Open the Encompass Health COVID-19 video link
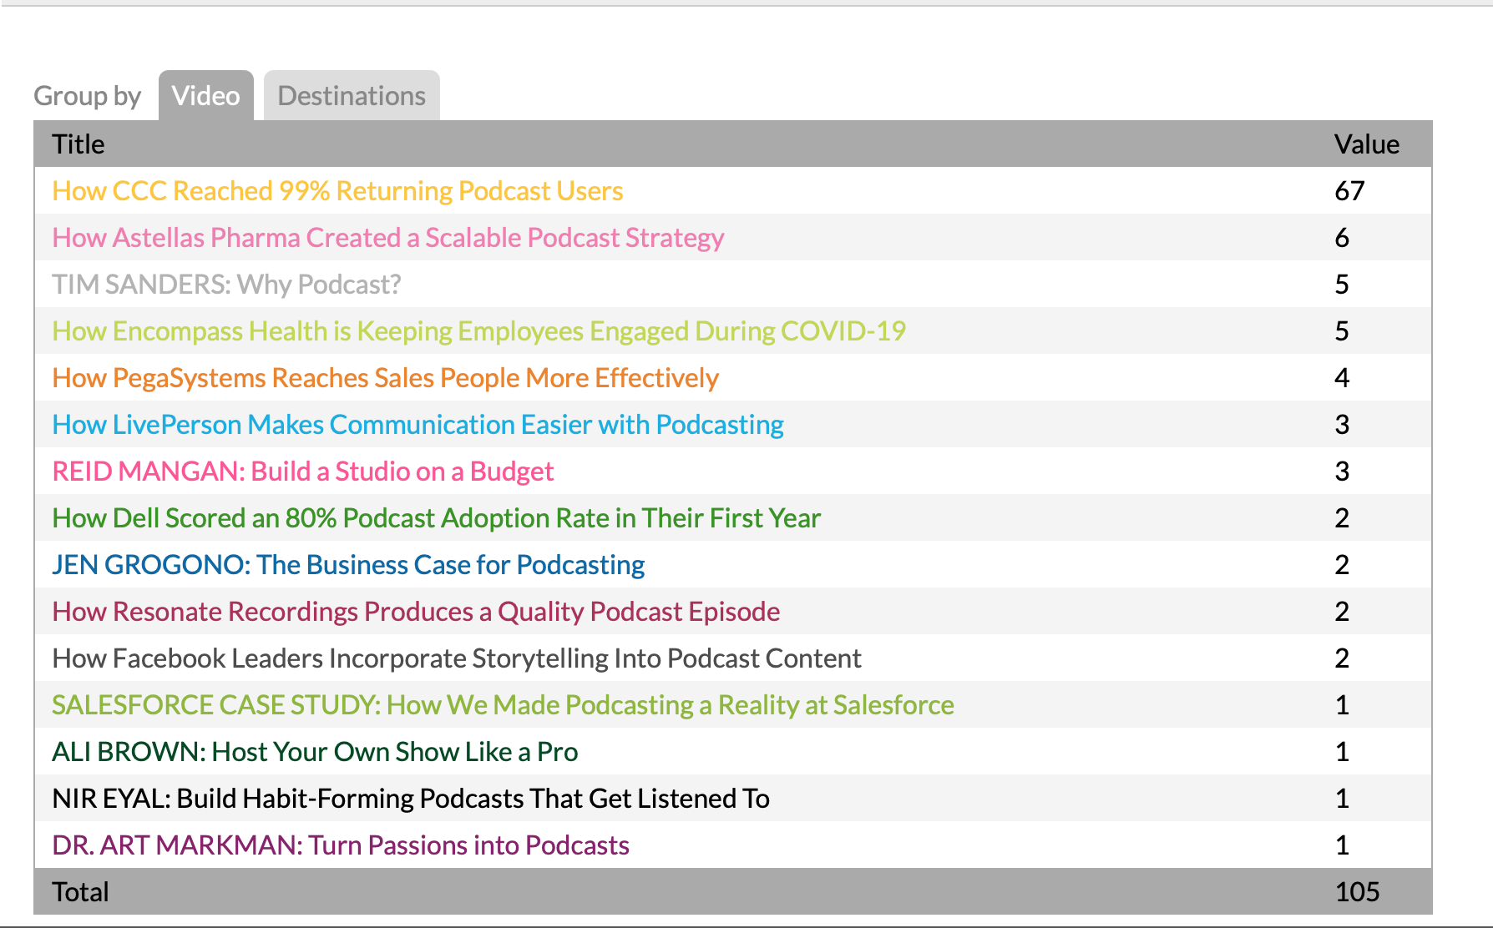1493x928 pixels. tap(478, 331)
